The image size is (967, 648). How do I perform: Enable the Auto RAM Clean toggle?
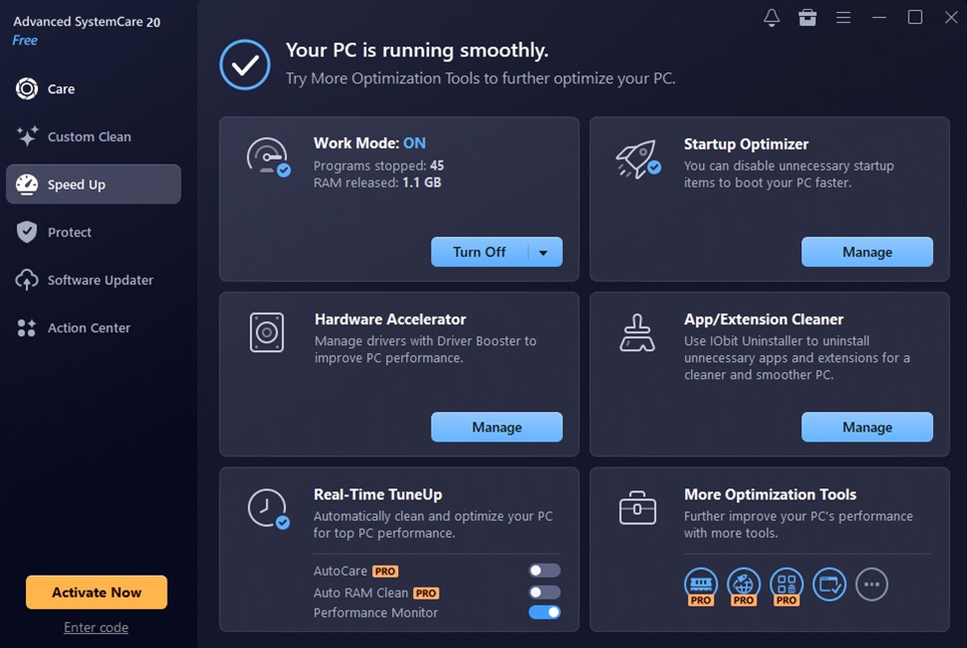point(544,591)
